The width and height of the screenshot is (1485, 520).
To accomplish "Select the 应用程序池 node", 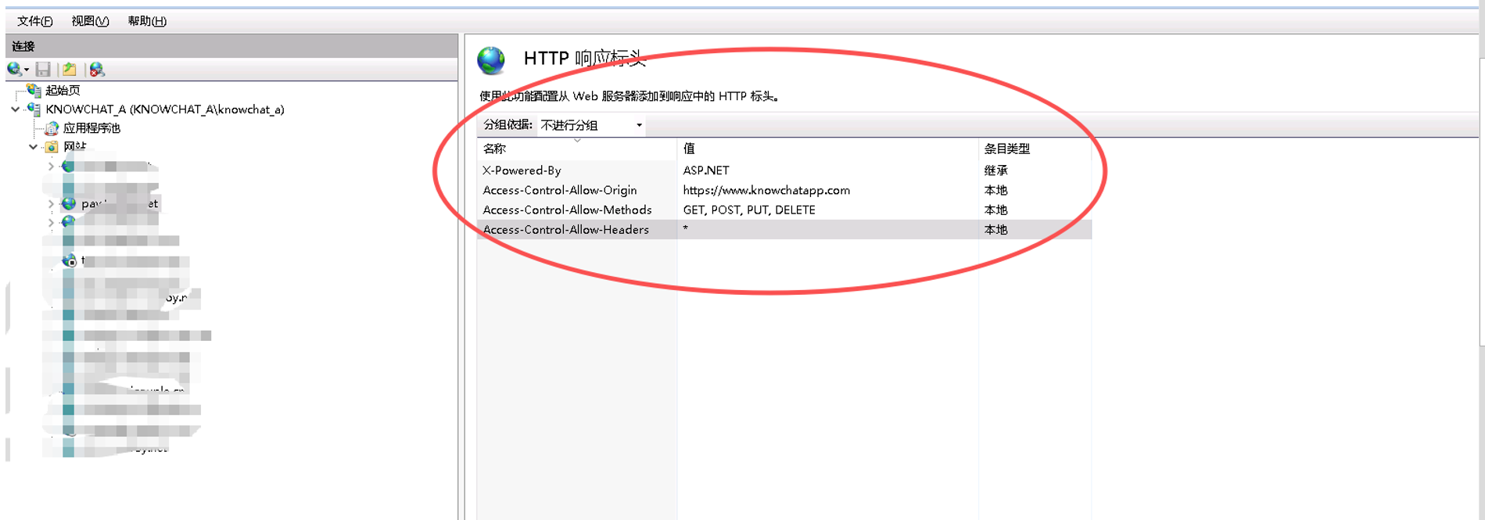I will coord(91,128).
